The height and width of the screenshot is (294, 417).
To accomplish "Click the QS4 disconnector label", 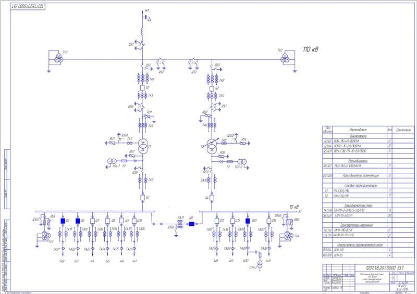I will [x=149, y=66].
